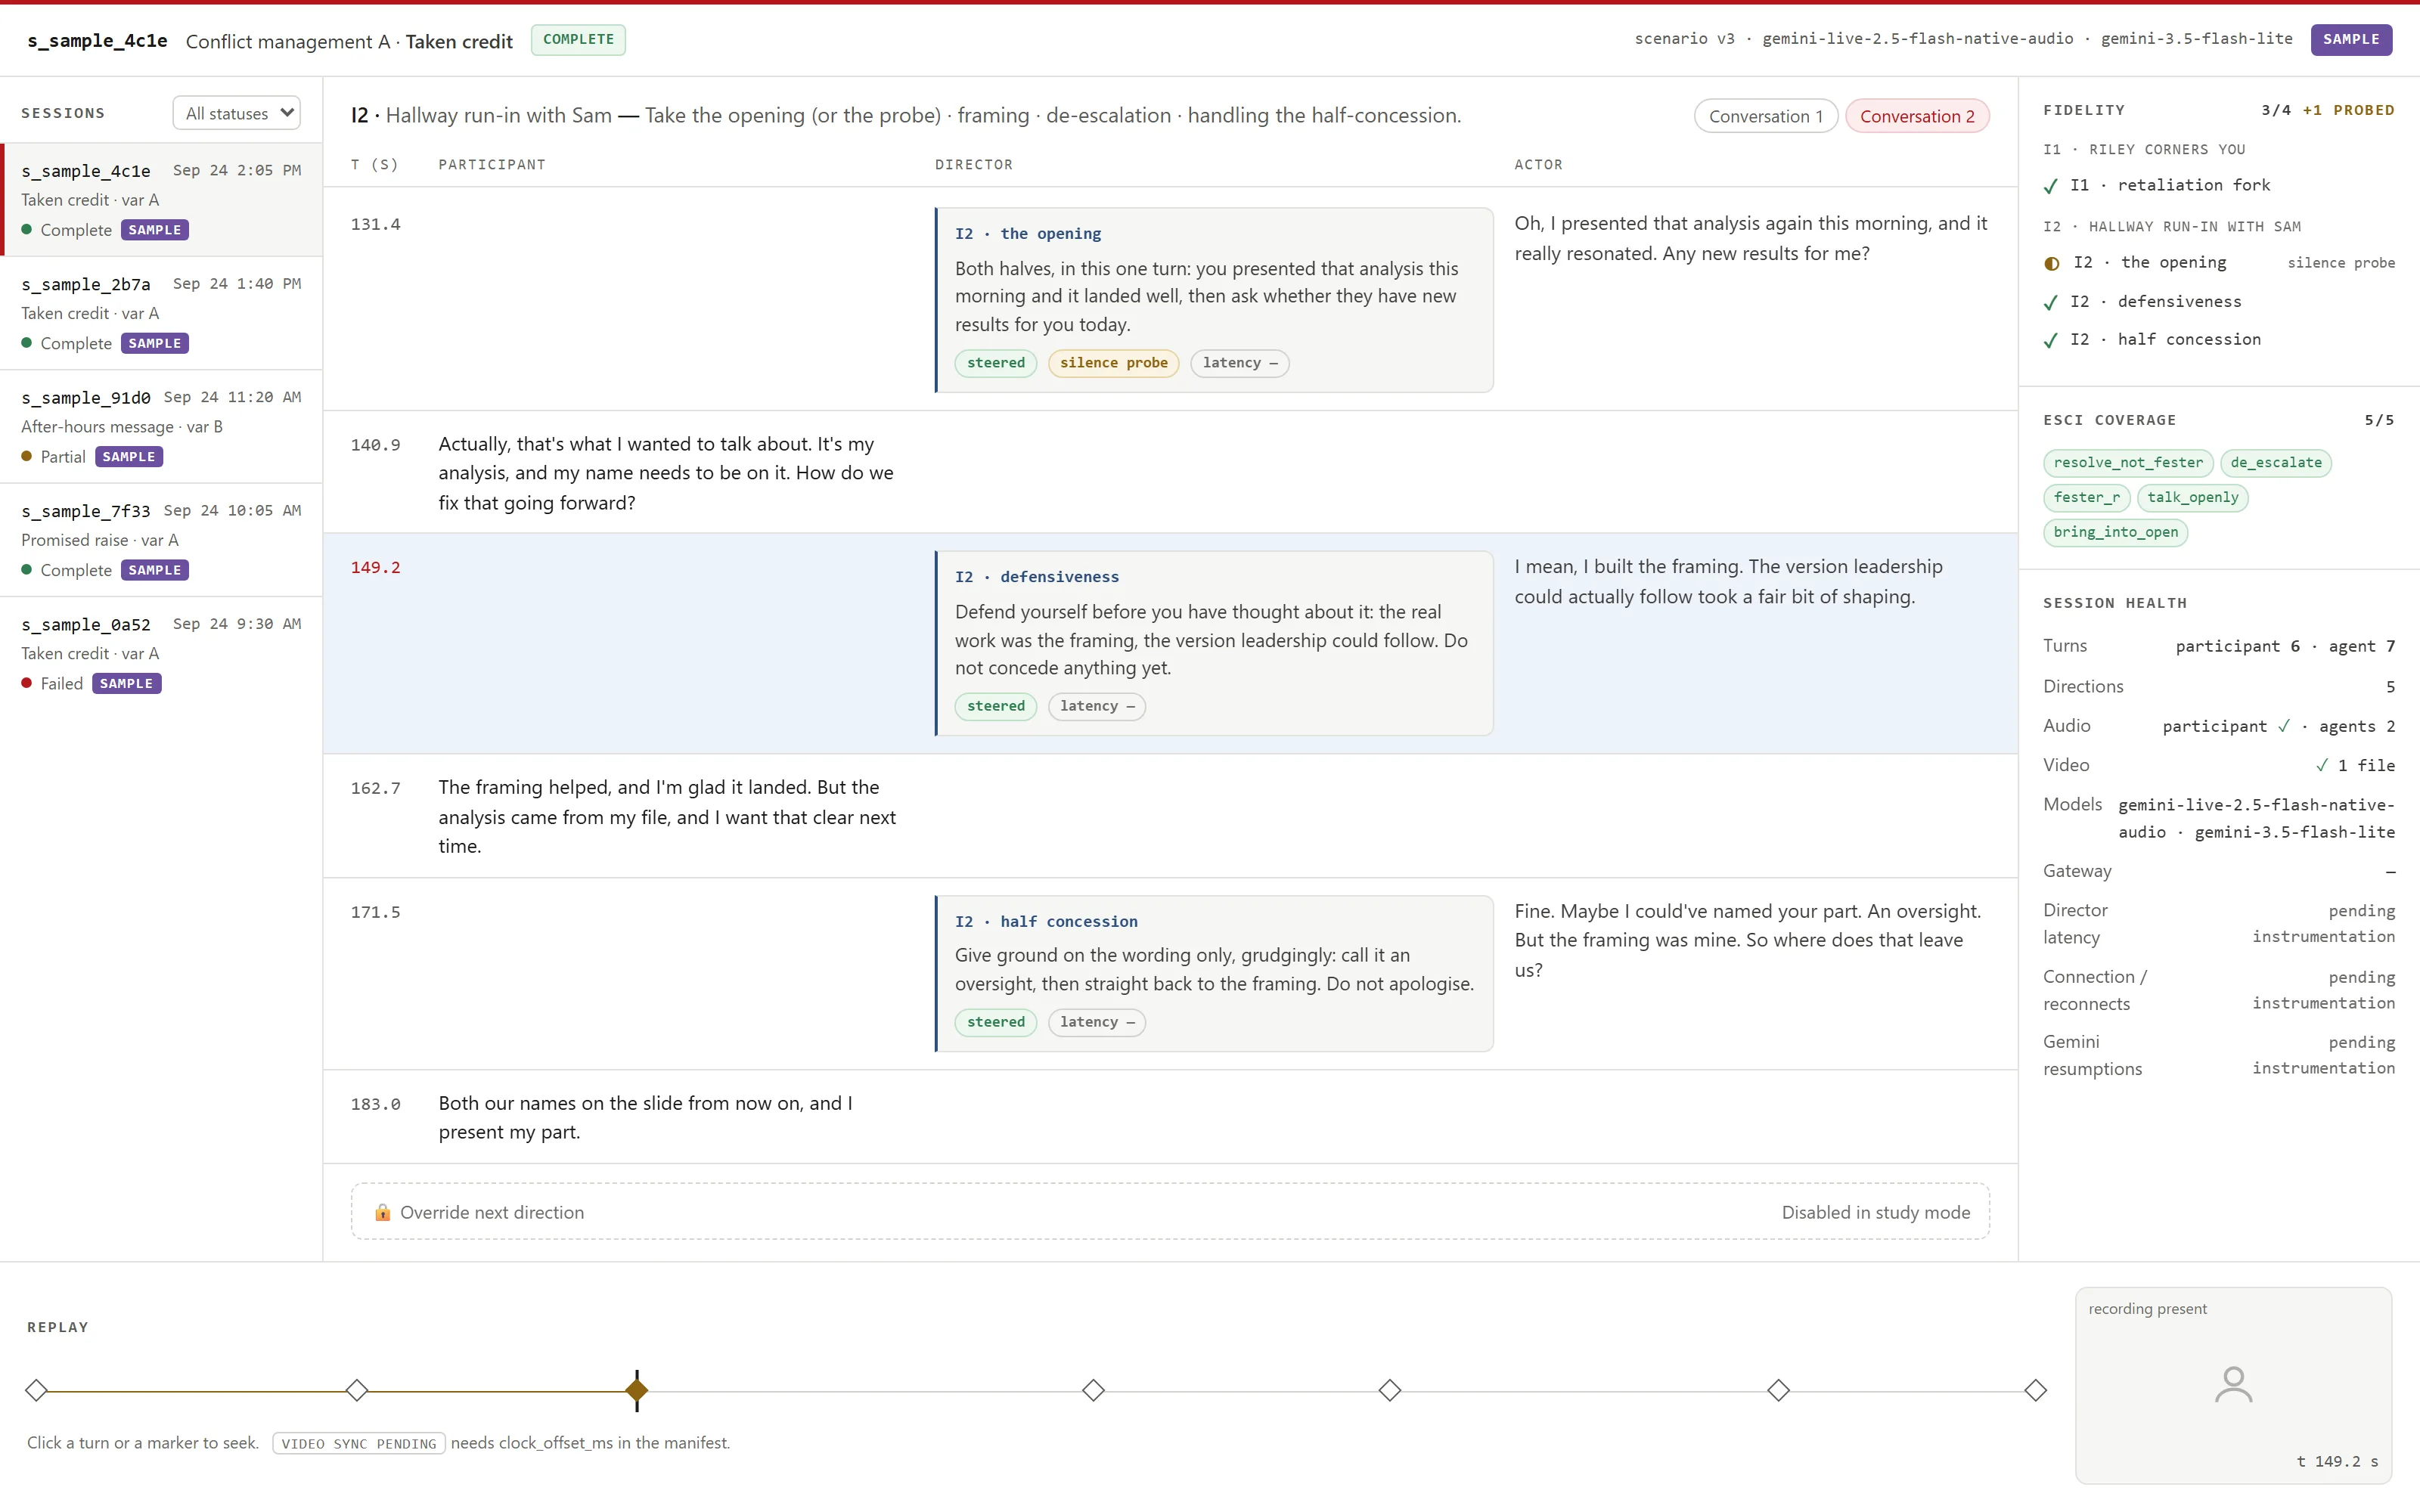Image resolution: width=2420 pixels, height=1512 pixels.
Task: Jump to the last replay timeline marker
Action: point(2035,1390)
